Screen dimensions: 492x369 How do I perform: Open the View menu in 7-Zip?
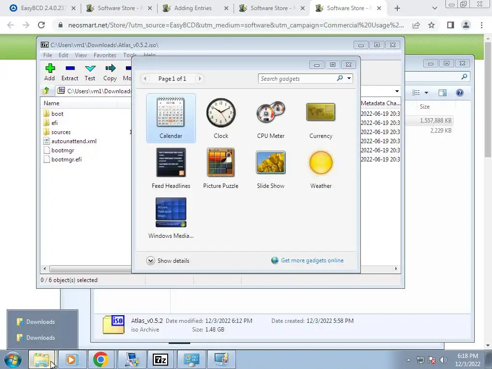pos(81,55)
